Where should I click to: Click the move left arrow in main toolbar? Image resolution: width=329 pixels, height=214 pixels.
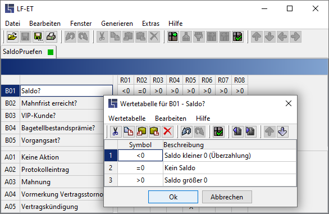282,37
